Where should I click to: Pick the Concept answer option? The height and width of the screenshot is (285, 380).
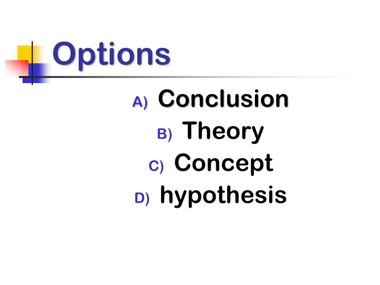224,164
